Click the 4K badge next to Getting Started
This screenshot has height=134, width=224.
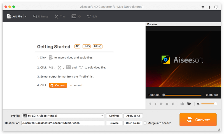click(77, 47)
